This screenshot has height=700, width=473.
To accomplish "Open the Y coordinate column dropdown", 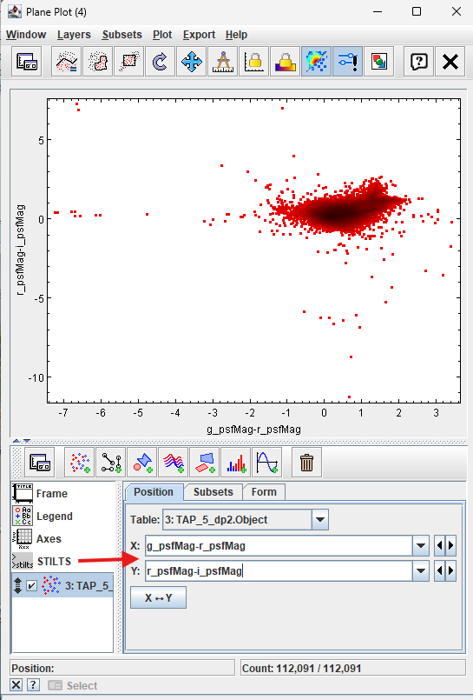I will tap(420, 571).
